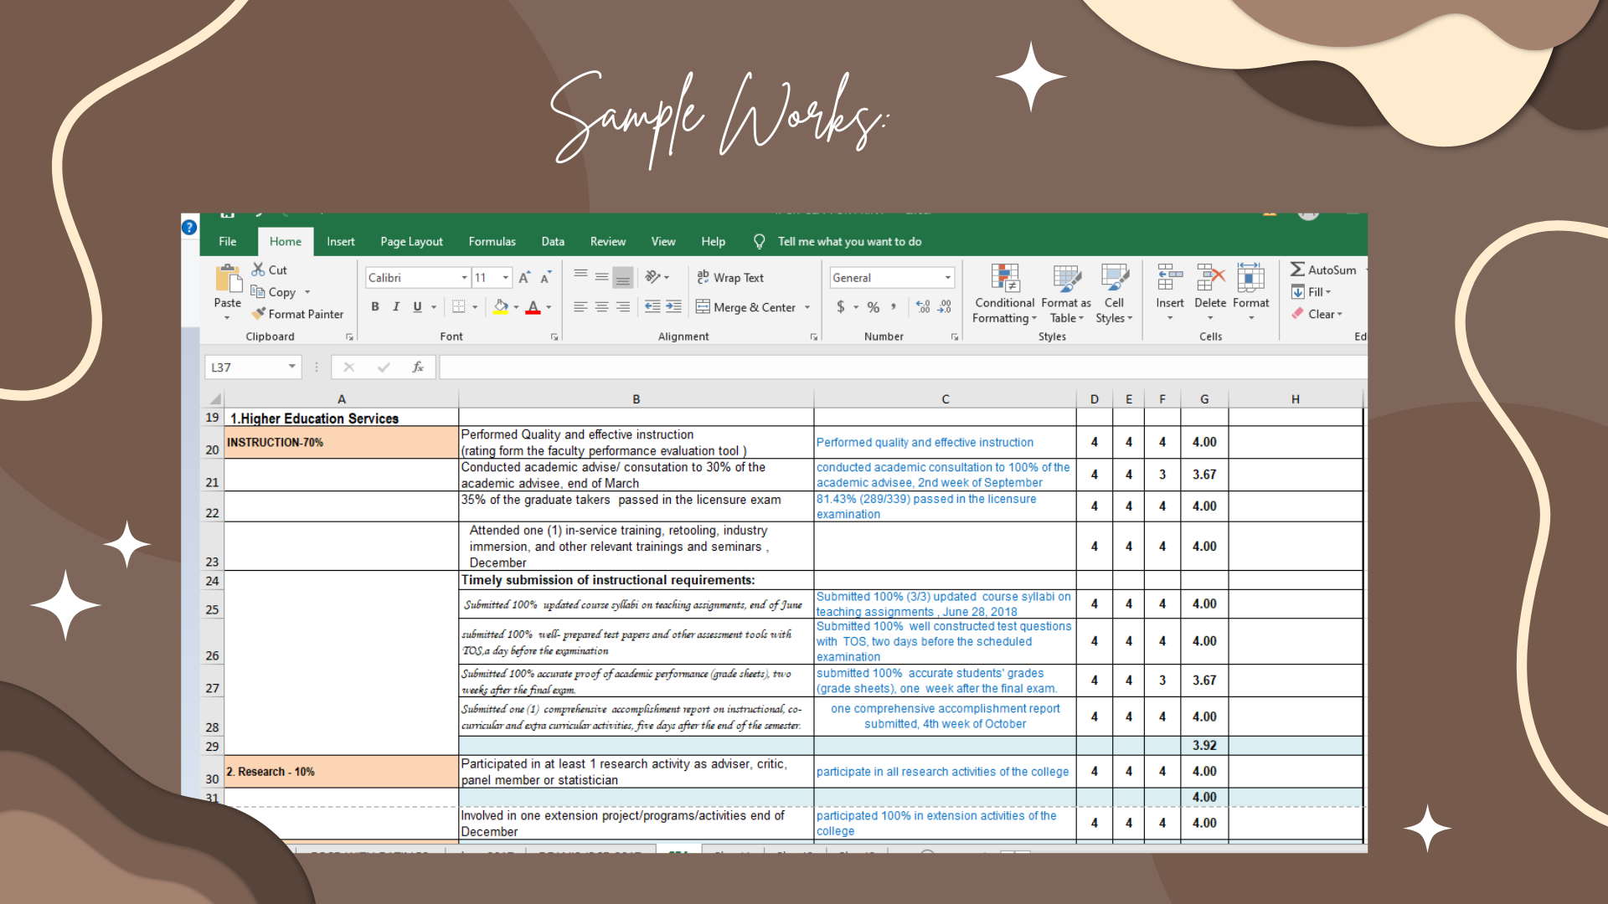1608x904 pixels.
Task: Apply the red font color A
Action: [x=533, y=307]
